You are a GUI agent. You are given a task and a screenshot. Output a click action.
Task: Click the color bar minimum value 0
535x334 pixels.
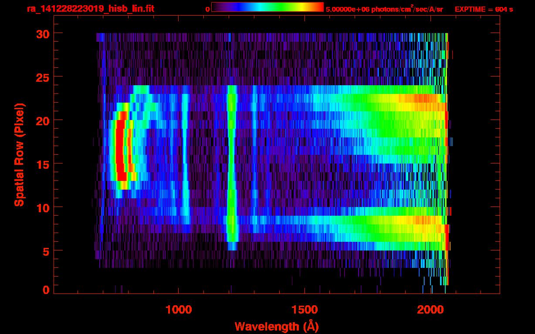tap(208, 9)
